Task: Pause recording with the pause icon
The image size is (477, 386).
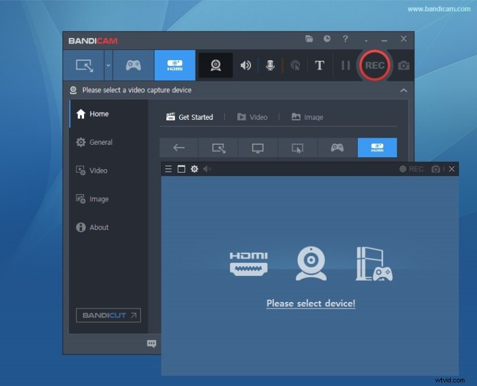Action: pyautogui.click(x=345, y=66)
